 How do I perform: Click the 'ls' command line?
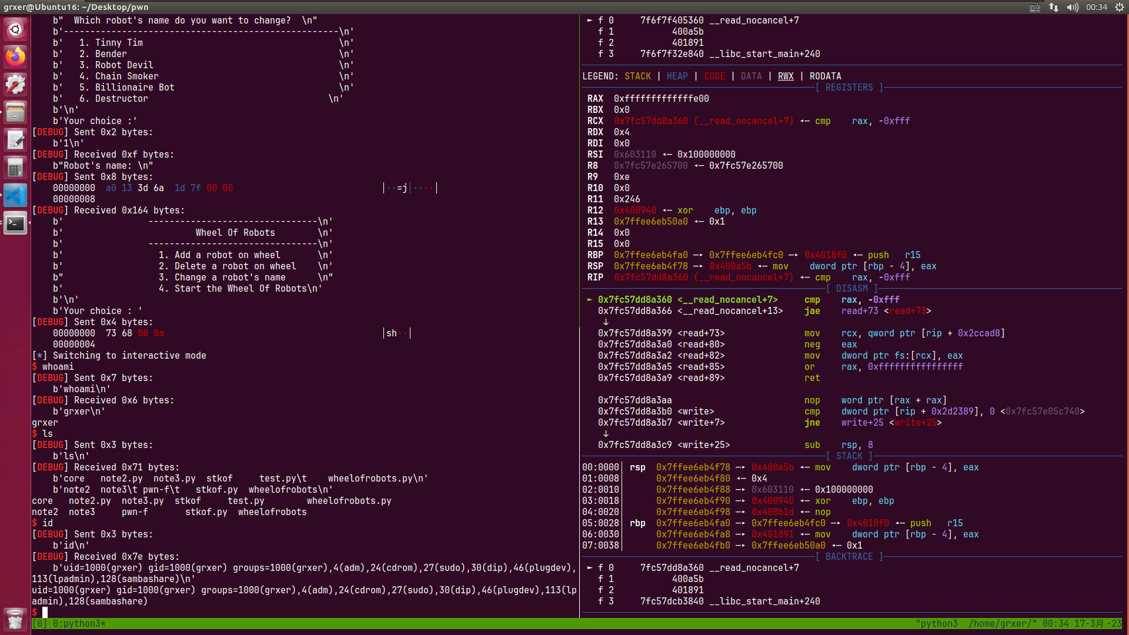tap(42, 433)
